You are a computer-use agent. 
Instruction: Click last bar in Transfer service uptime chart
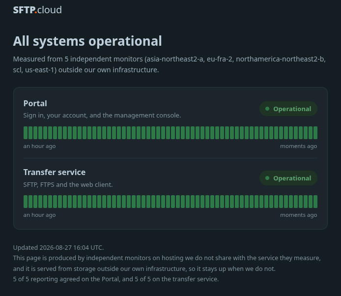315,202
